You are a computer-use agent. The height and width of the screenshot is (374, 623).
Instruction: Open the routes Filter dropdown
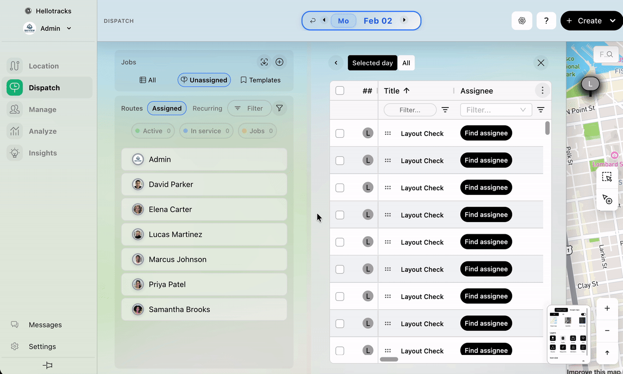tap(249, 108)
